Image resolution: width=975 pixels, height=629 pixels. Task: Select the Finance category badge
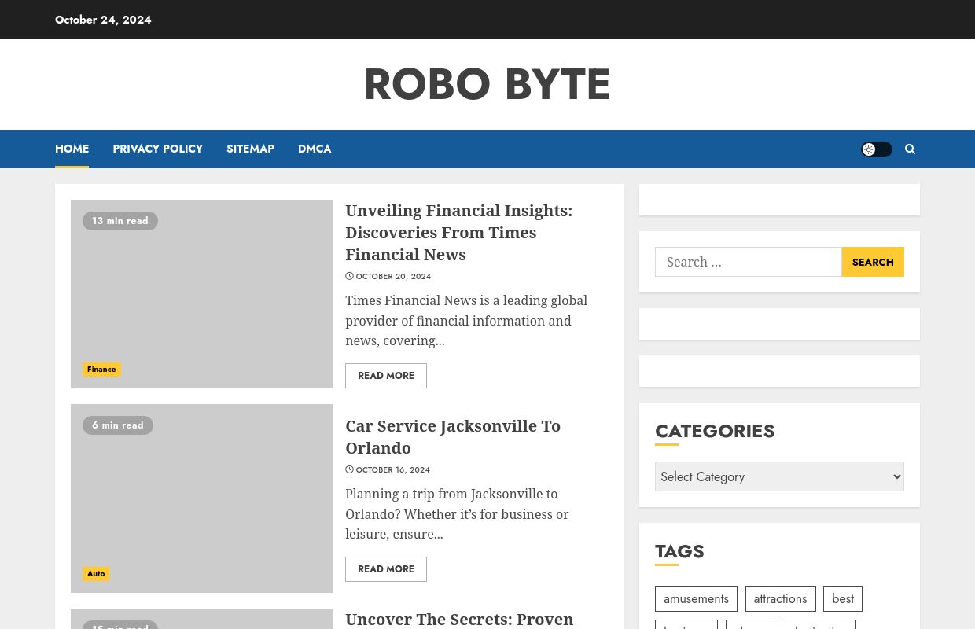pos(101,370)
